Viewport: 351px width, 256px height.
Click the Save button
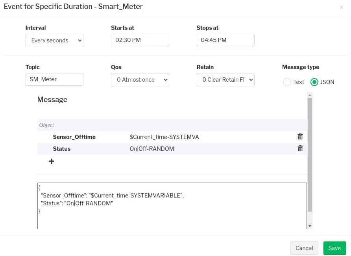click(334, 248)
